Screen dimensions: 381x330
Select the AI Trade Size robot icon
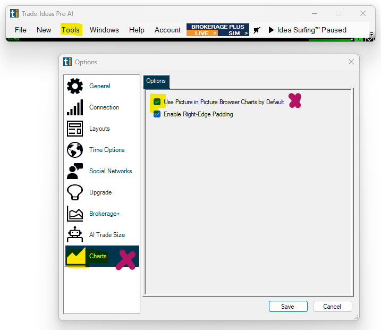(75, 235)
